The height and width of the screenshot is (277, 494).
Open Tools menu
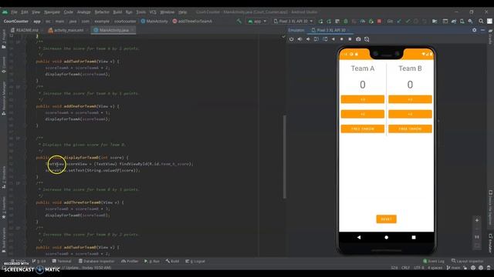click(140, 12)
